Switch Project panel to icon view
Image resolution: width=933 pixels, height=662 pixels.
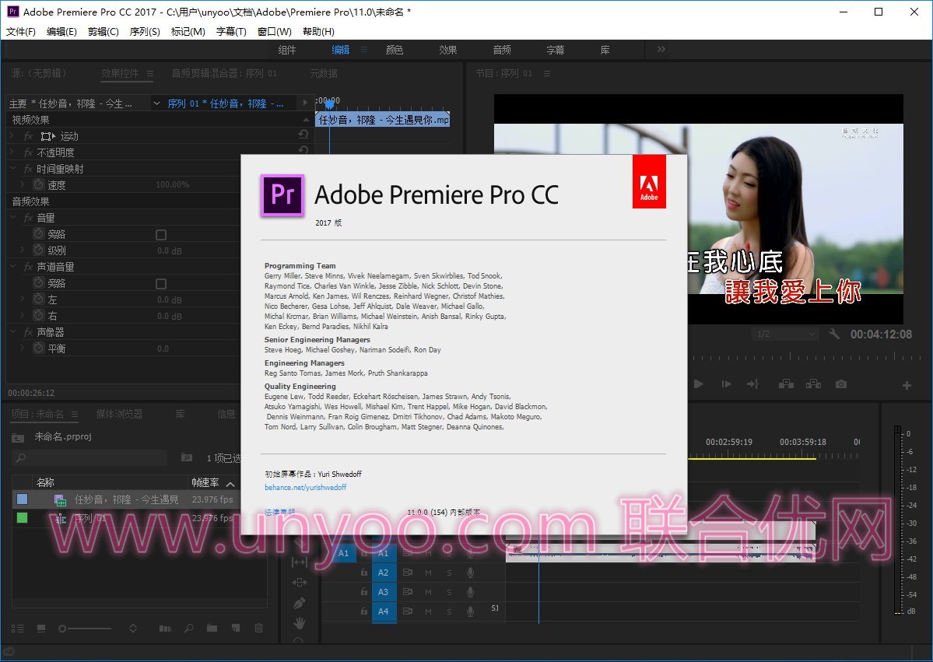click(x=41, y=628)
